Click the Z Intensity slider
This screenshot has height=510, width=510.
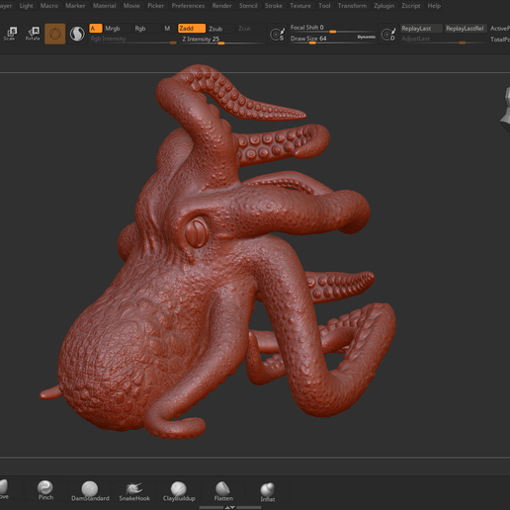click(x=222, y=40)
